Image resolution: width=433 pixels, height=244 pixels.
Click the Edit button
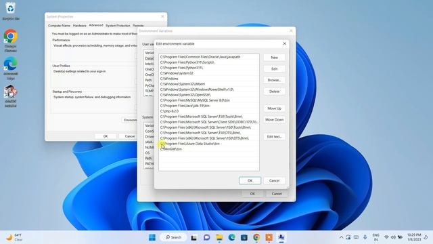click(274, 69)
